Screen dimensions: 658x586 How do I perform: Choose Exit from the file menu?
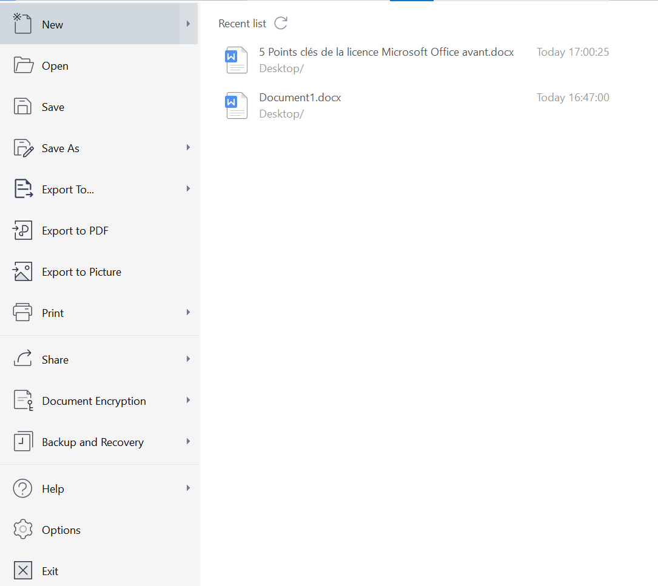pyautogui.click(x=99, y=571)
